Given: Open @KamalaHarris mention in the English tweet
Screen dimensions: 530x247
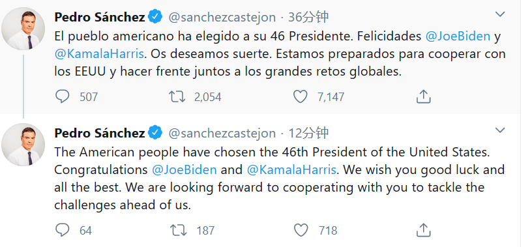Looking at the screenshot, I should [x=291, y=169].
